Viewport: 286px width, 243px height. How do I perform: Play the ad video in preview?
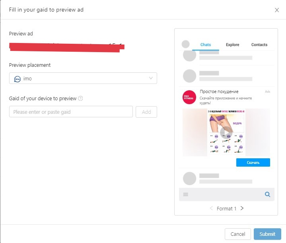(x=226, y=132)
